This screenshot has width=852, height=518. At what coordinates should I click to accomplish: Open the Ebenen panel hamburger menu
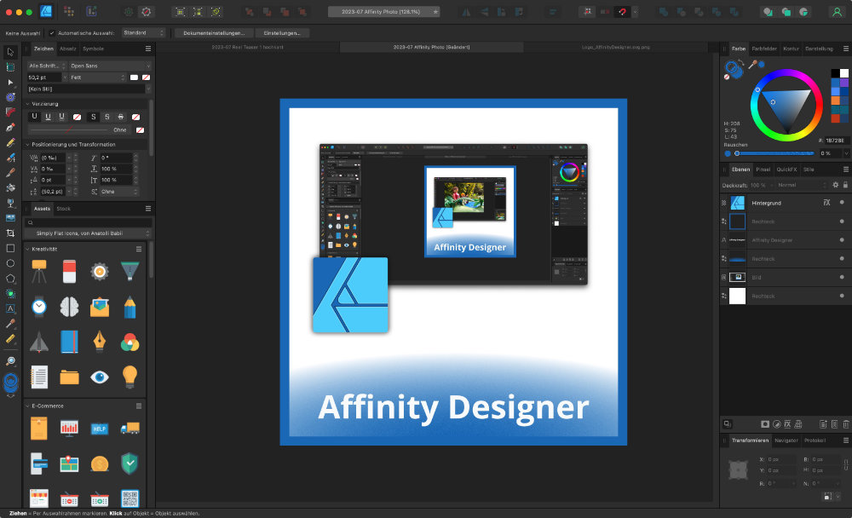click(x=845, y=170)
